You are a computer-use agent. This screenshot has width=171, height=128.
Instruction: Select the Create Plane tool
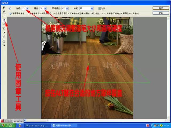point(4,11)
